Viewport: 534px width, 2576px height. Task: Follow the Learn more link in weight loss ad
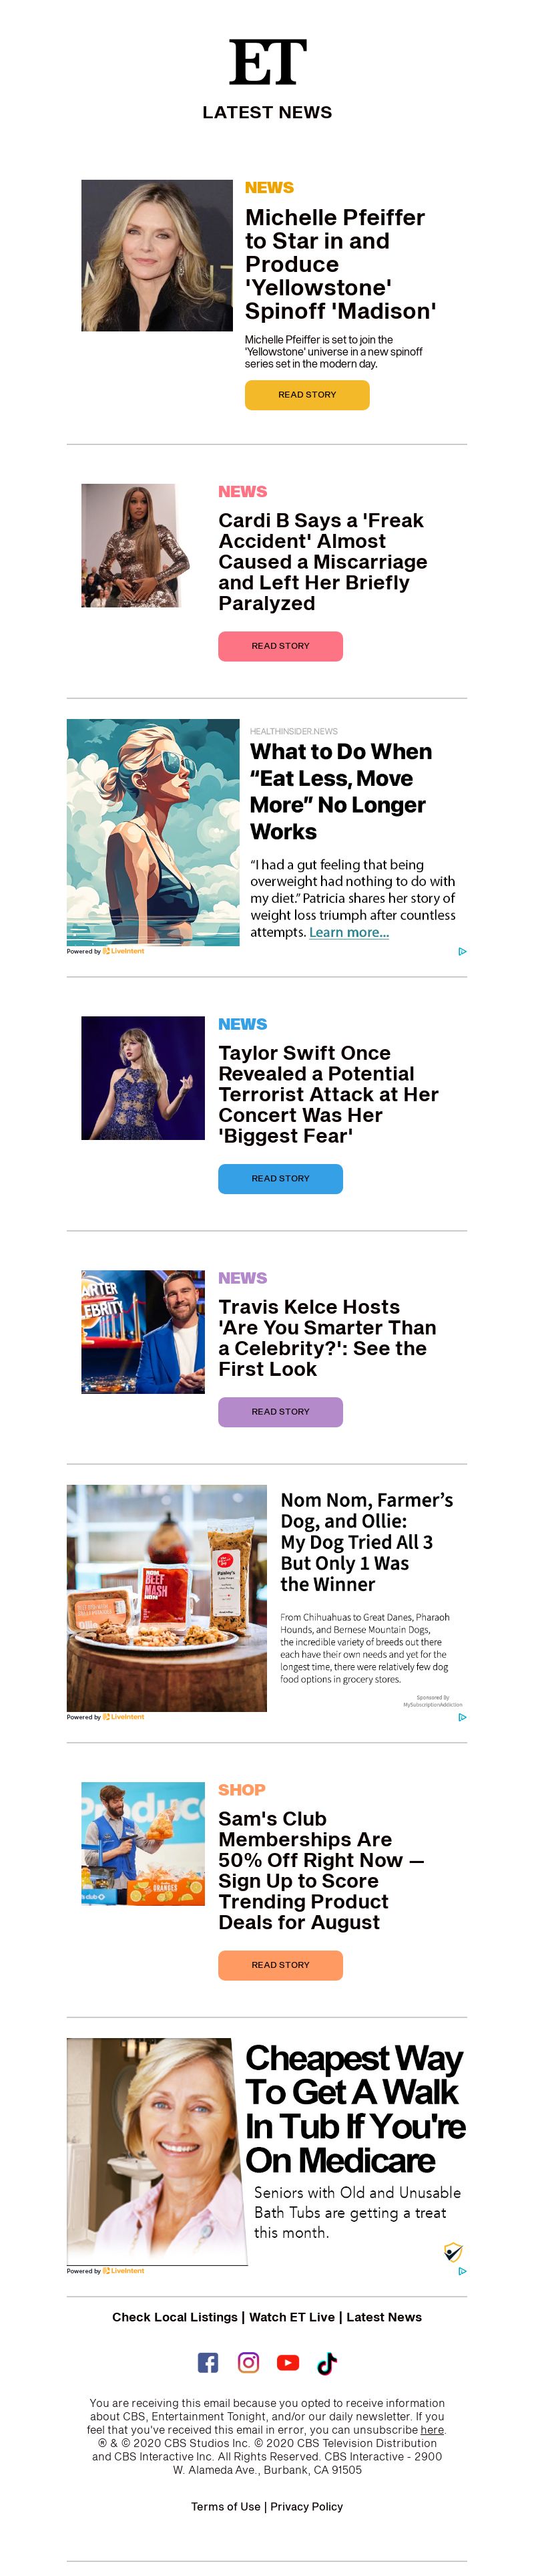point(349,932)
